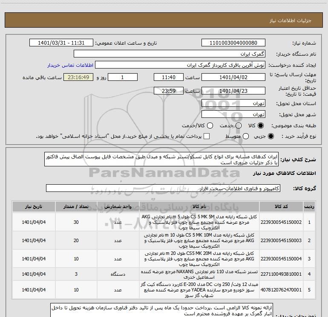328x317 pixels.
Task: Open the اطلاعات تماس خریدار link
Action: [70, 65]
